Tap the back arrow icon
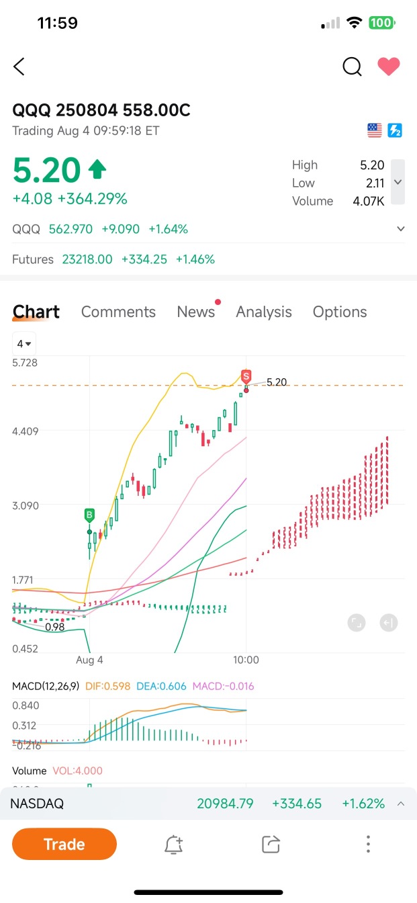 (19, 67)
